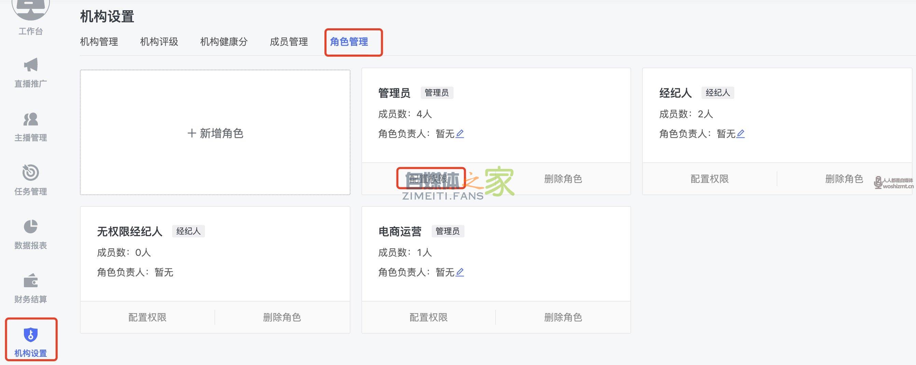This screenshot has height=365, width=916.
Task: Click the 财务结算 wallet icon
Action: coord(31,281)
